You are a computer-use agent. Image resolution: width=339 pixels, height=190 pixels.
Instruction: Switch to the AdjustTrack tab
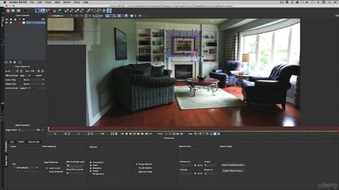[34, 142]
